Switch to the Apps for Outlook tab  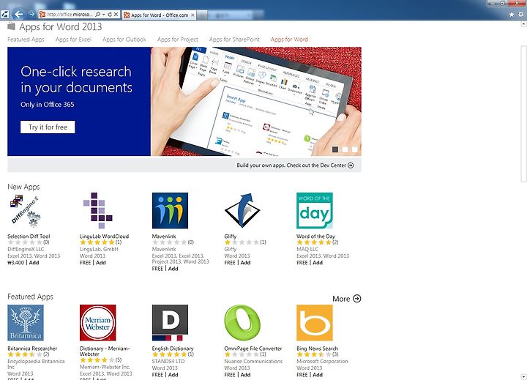click(x=124, y=40)
